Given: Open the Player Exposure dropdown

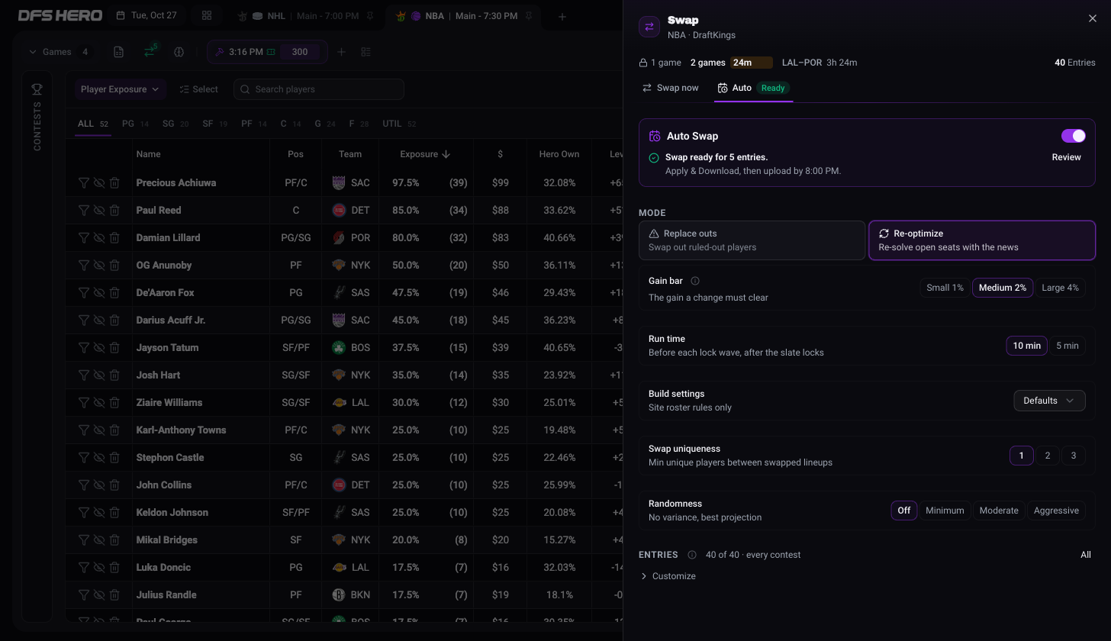Looking at the screenshot, I should (121, 89).
